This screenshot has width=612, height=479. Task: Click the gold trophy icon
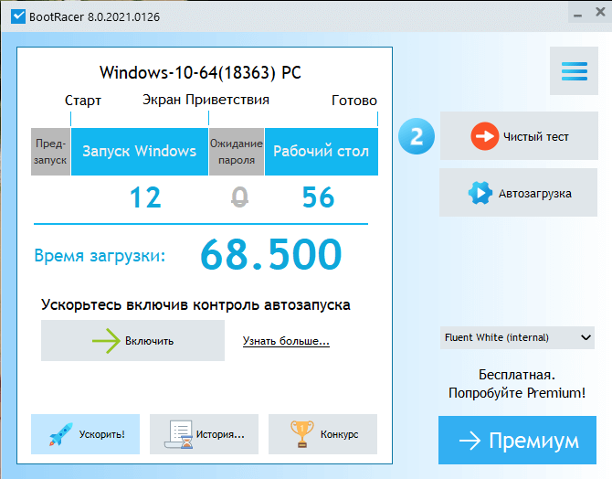[301, 433]
